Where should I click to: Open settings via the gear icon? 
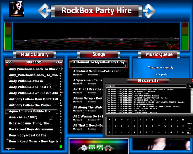(x=84, y=148)
